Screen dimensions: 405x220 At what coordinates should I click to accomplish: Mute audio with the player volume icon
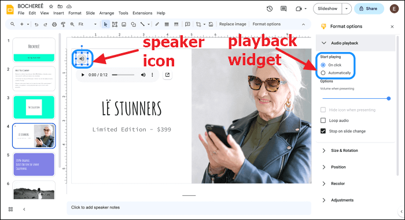[143, 75]
